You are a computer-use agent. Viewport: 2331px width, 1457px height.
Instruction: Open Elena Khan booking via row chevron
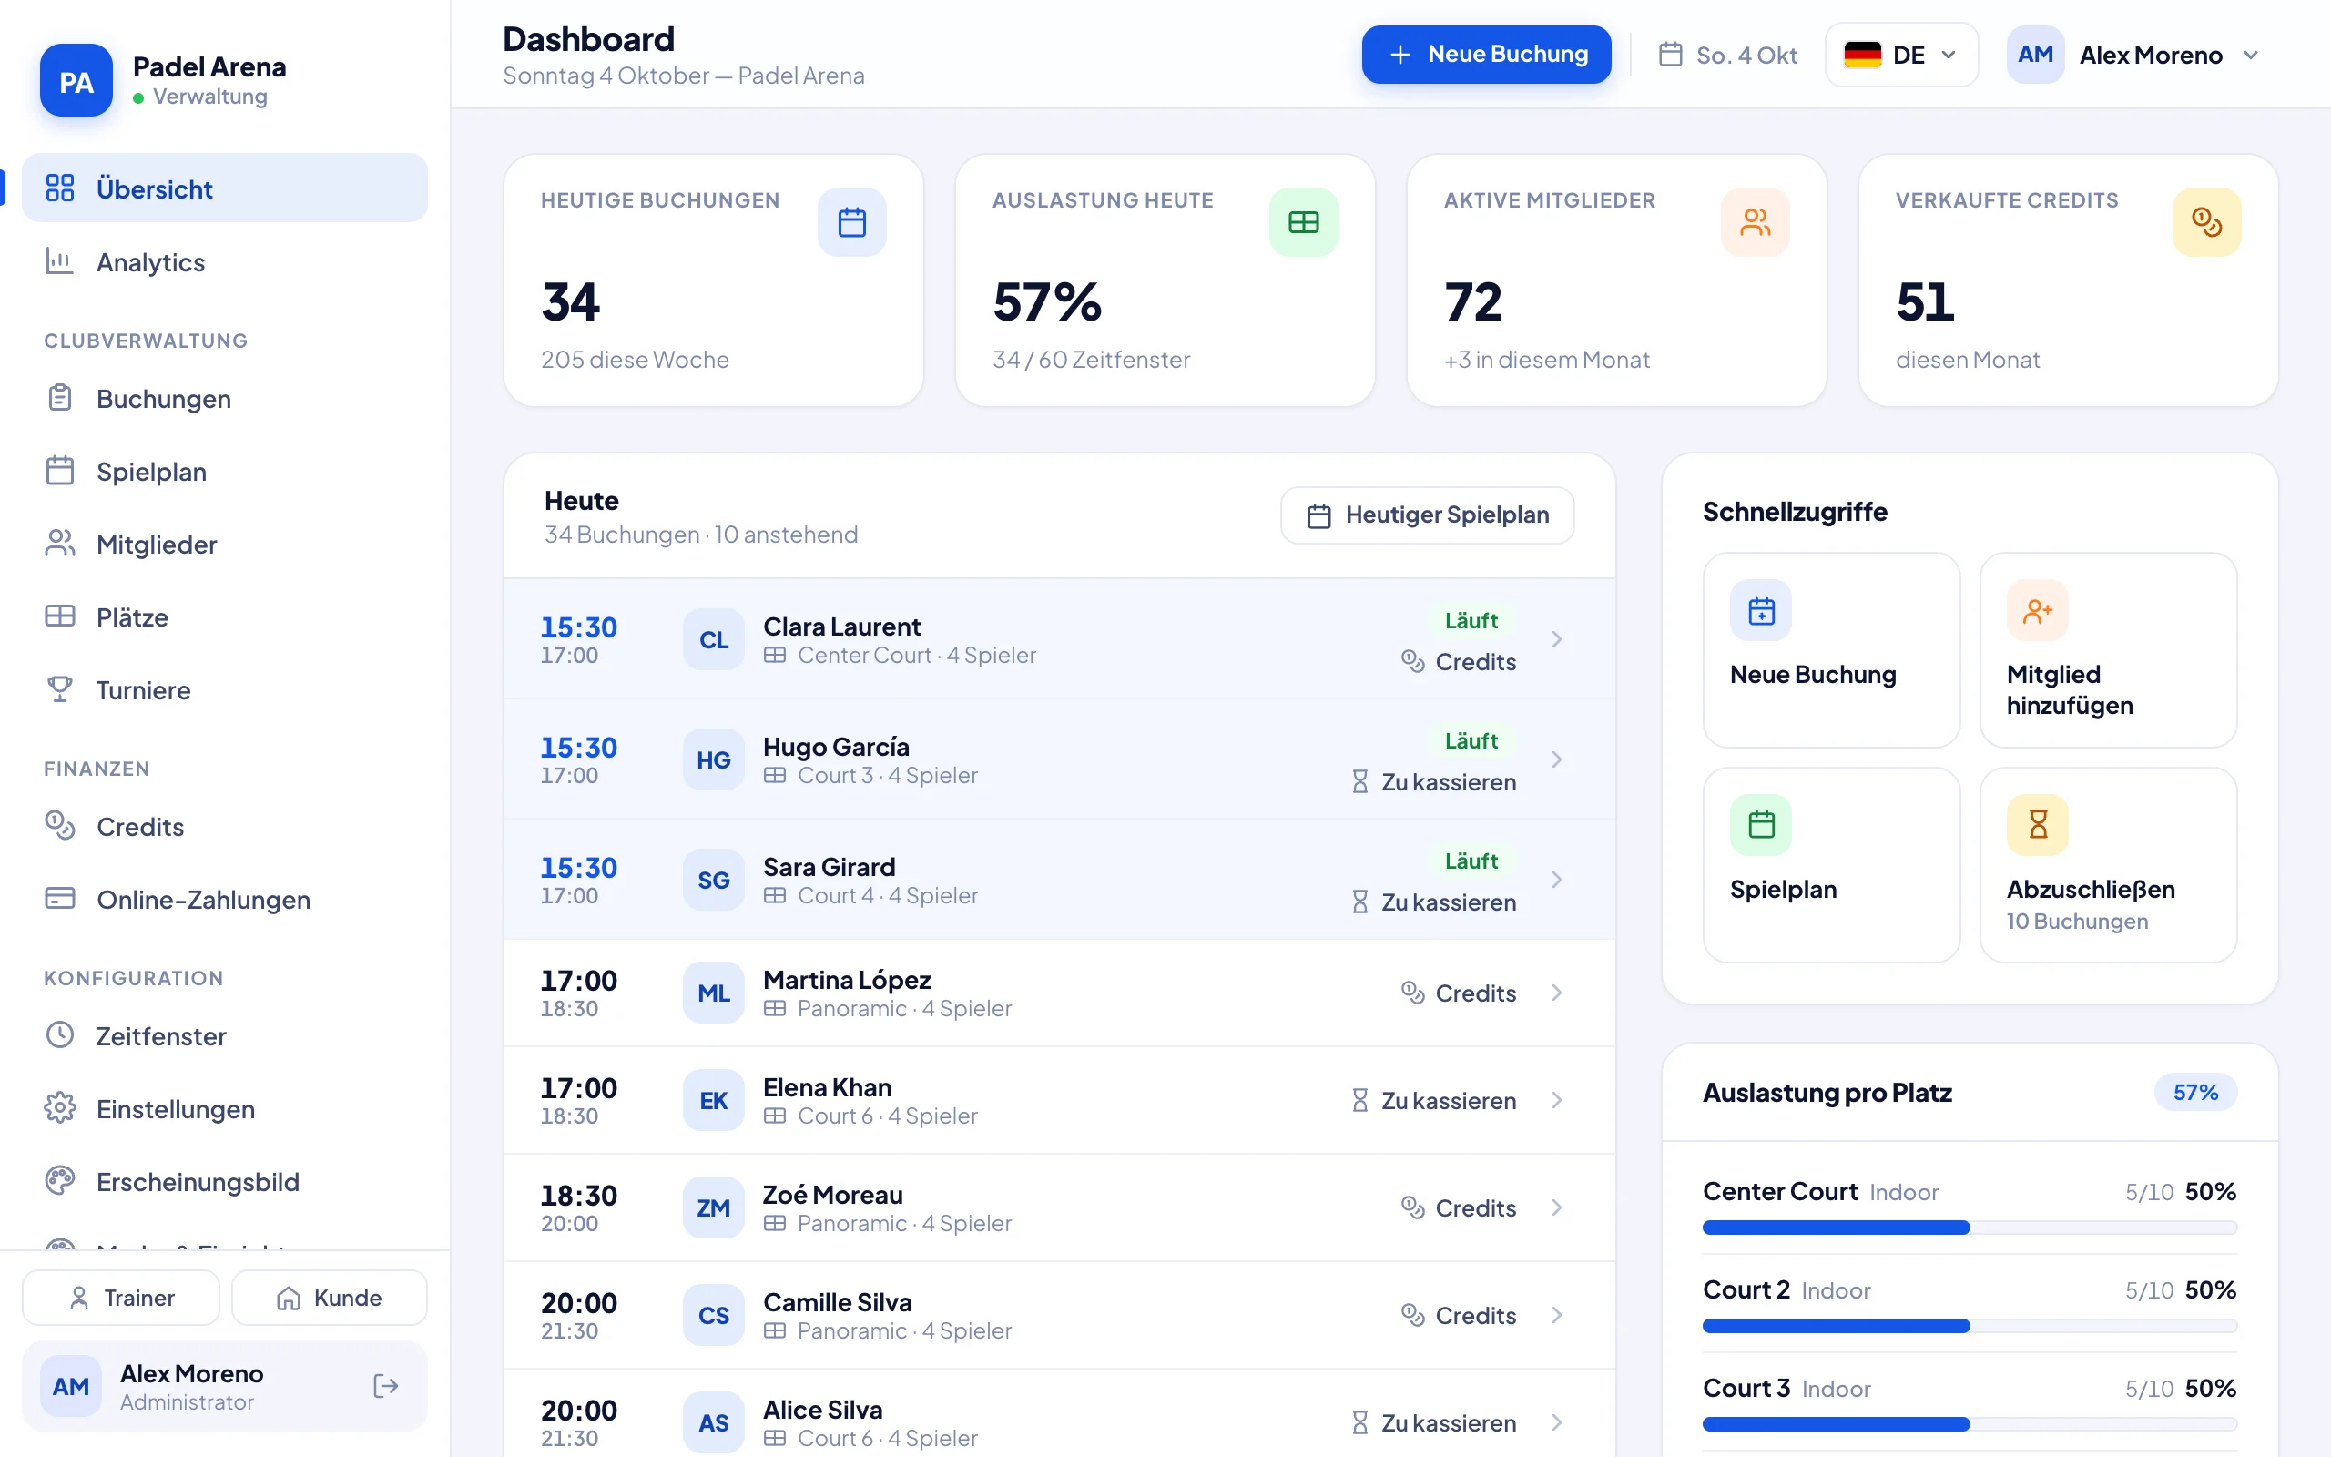(x=1556, y=1100)
